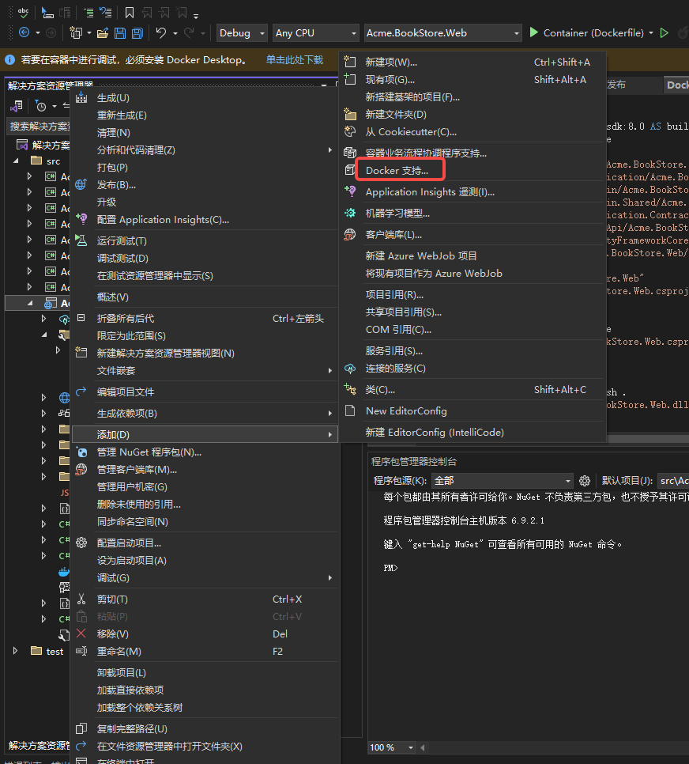Open the Debug configuration dropdown

tap(242, 33)
